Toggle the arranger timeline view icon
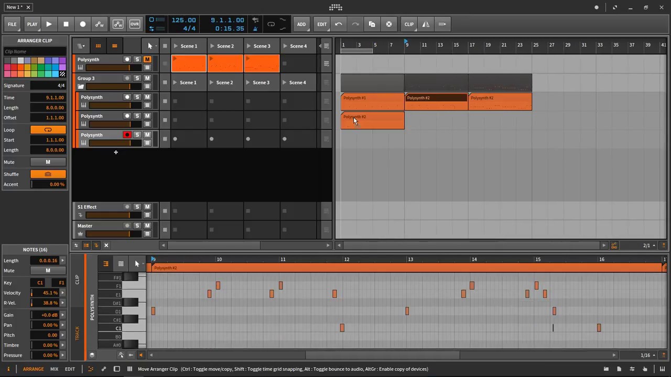 click(114, 46)
